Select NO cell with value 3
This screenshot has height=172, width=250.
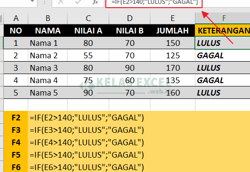click(16, 68)
